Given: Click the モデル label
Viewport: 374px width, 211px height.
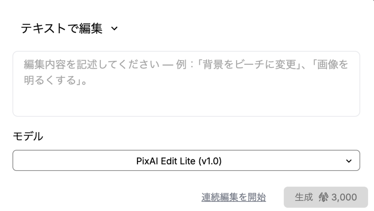Looking at the screenshot, I should [x=28, y=136].
